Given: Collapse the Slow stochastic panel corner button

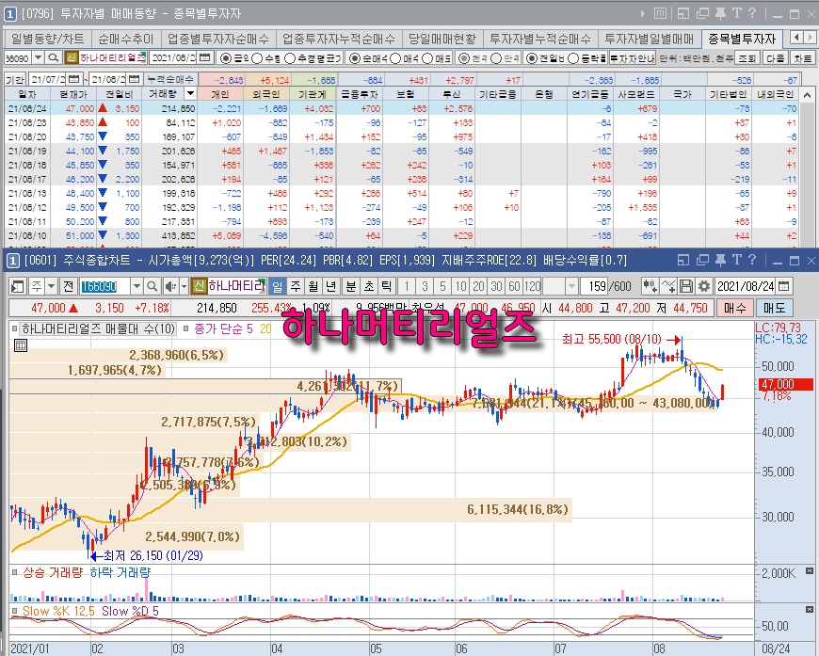Looking at the screenshot, I should [810, 609].
